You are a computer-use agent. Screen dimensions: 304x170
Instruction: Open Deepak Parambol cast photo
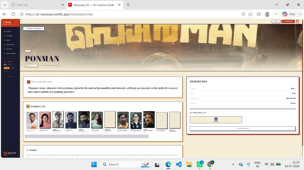(84, 120)
